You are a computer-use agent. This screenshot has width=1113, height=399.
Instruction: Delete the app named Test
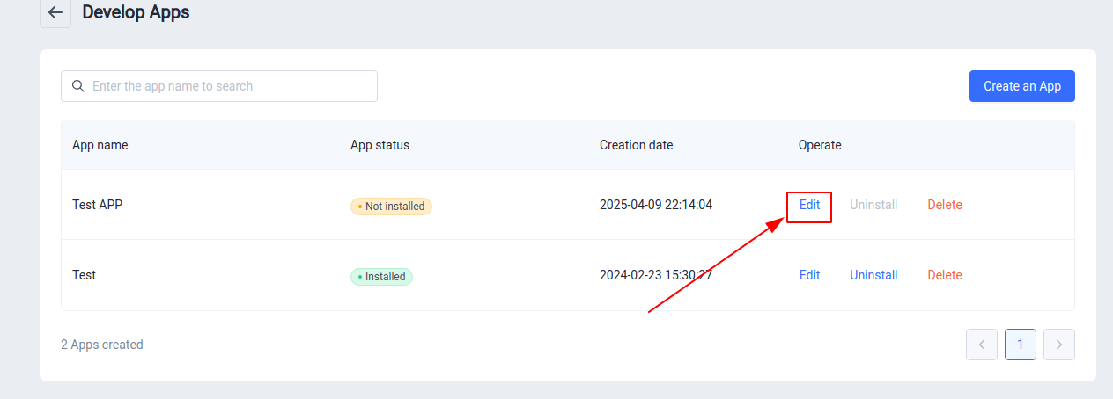coord(944,275)
